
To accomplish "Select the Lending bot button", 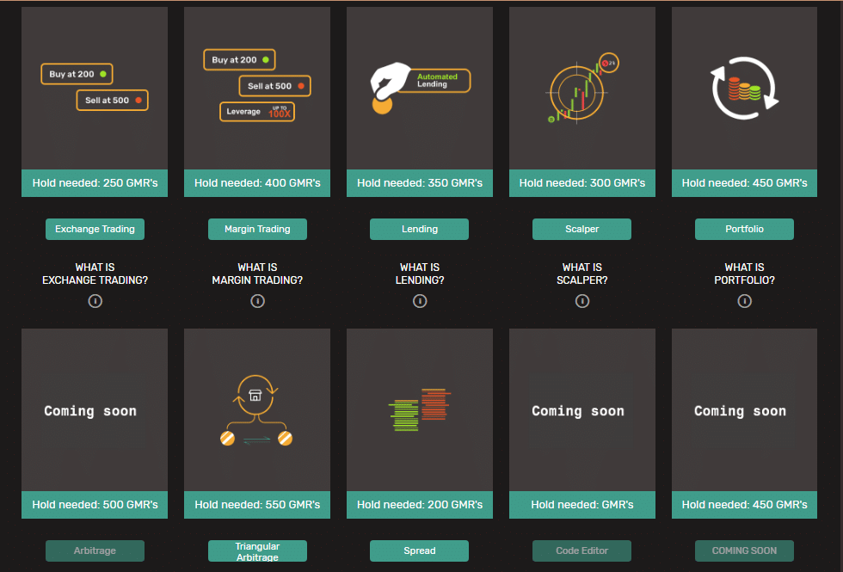I will [420, 229].
